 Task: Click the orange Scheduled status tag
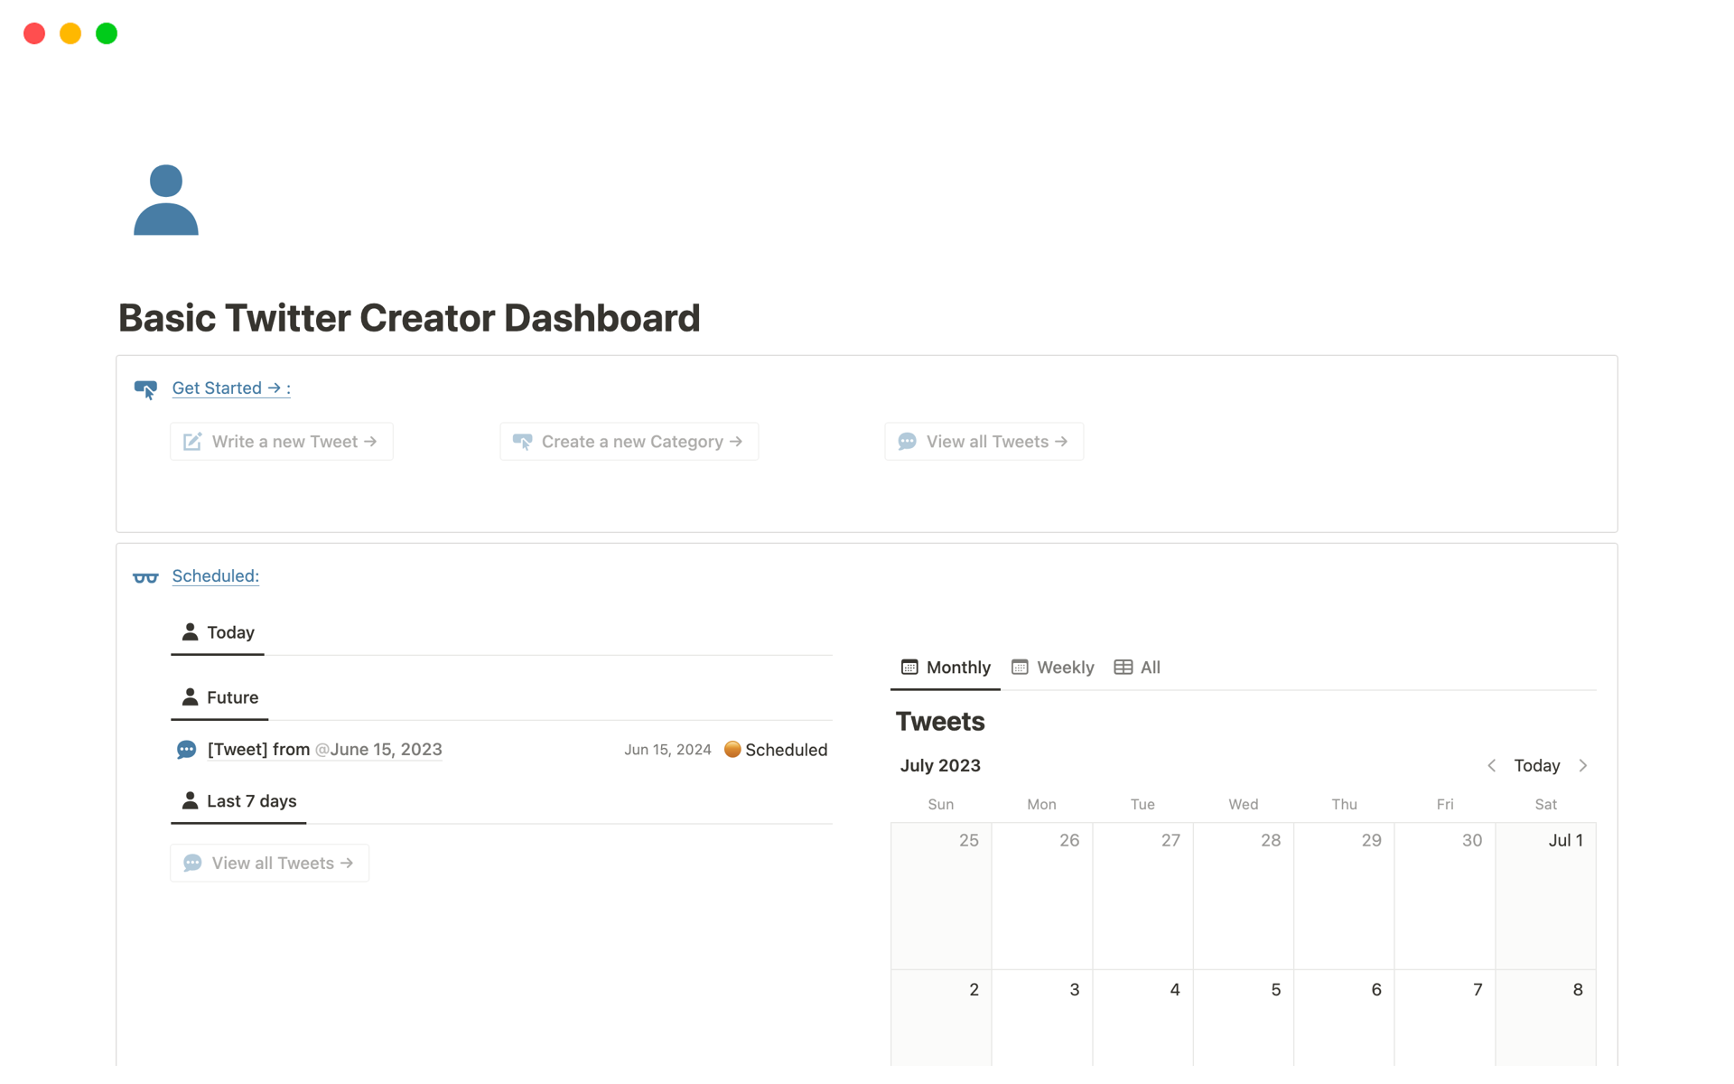776,750
